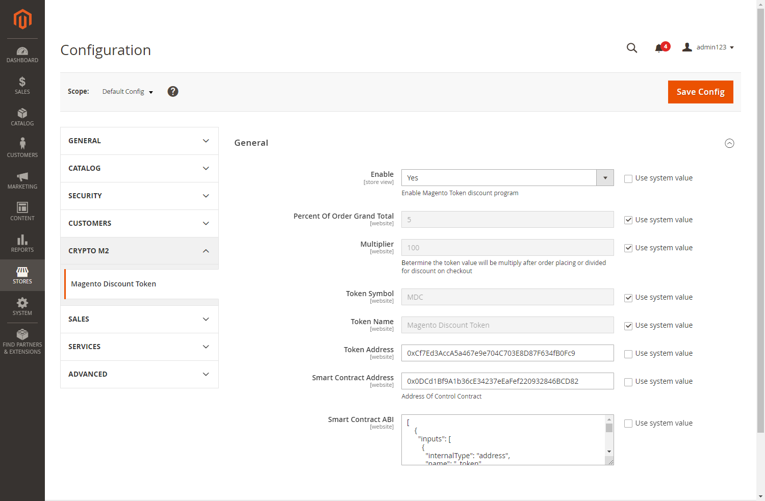Open the admin123 account menu
The height and width of the screenshot is (501, 765).
tap(709, 47)
